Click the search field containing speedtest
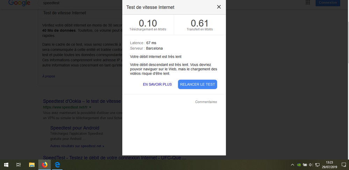This screenshot has width=349, height=170. tap(80, 3)
